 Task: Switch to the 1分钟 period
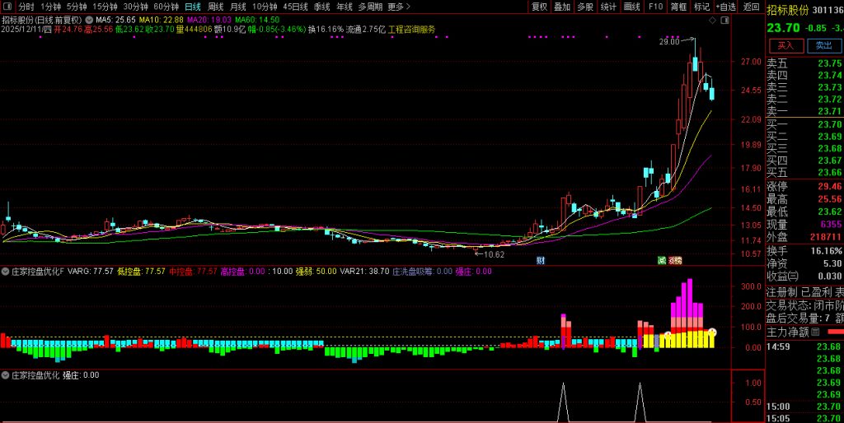point(50,7)
